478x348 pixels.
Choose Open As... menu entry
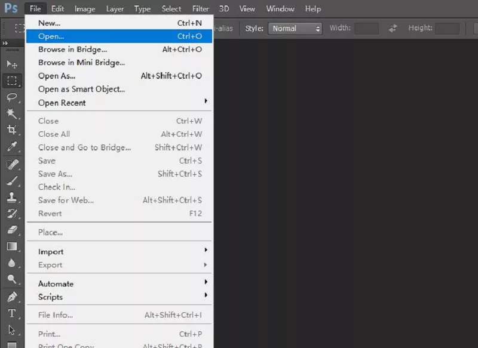(x=119, y=76)
